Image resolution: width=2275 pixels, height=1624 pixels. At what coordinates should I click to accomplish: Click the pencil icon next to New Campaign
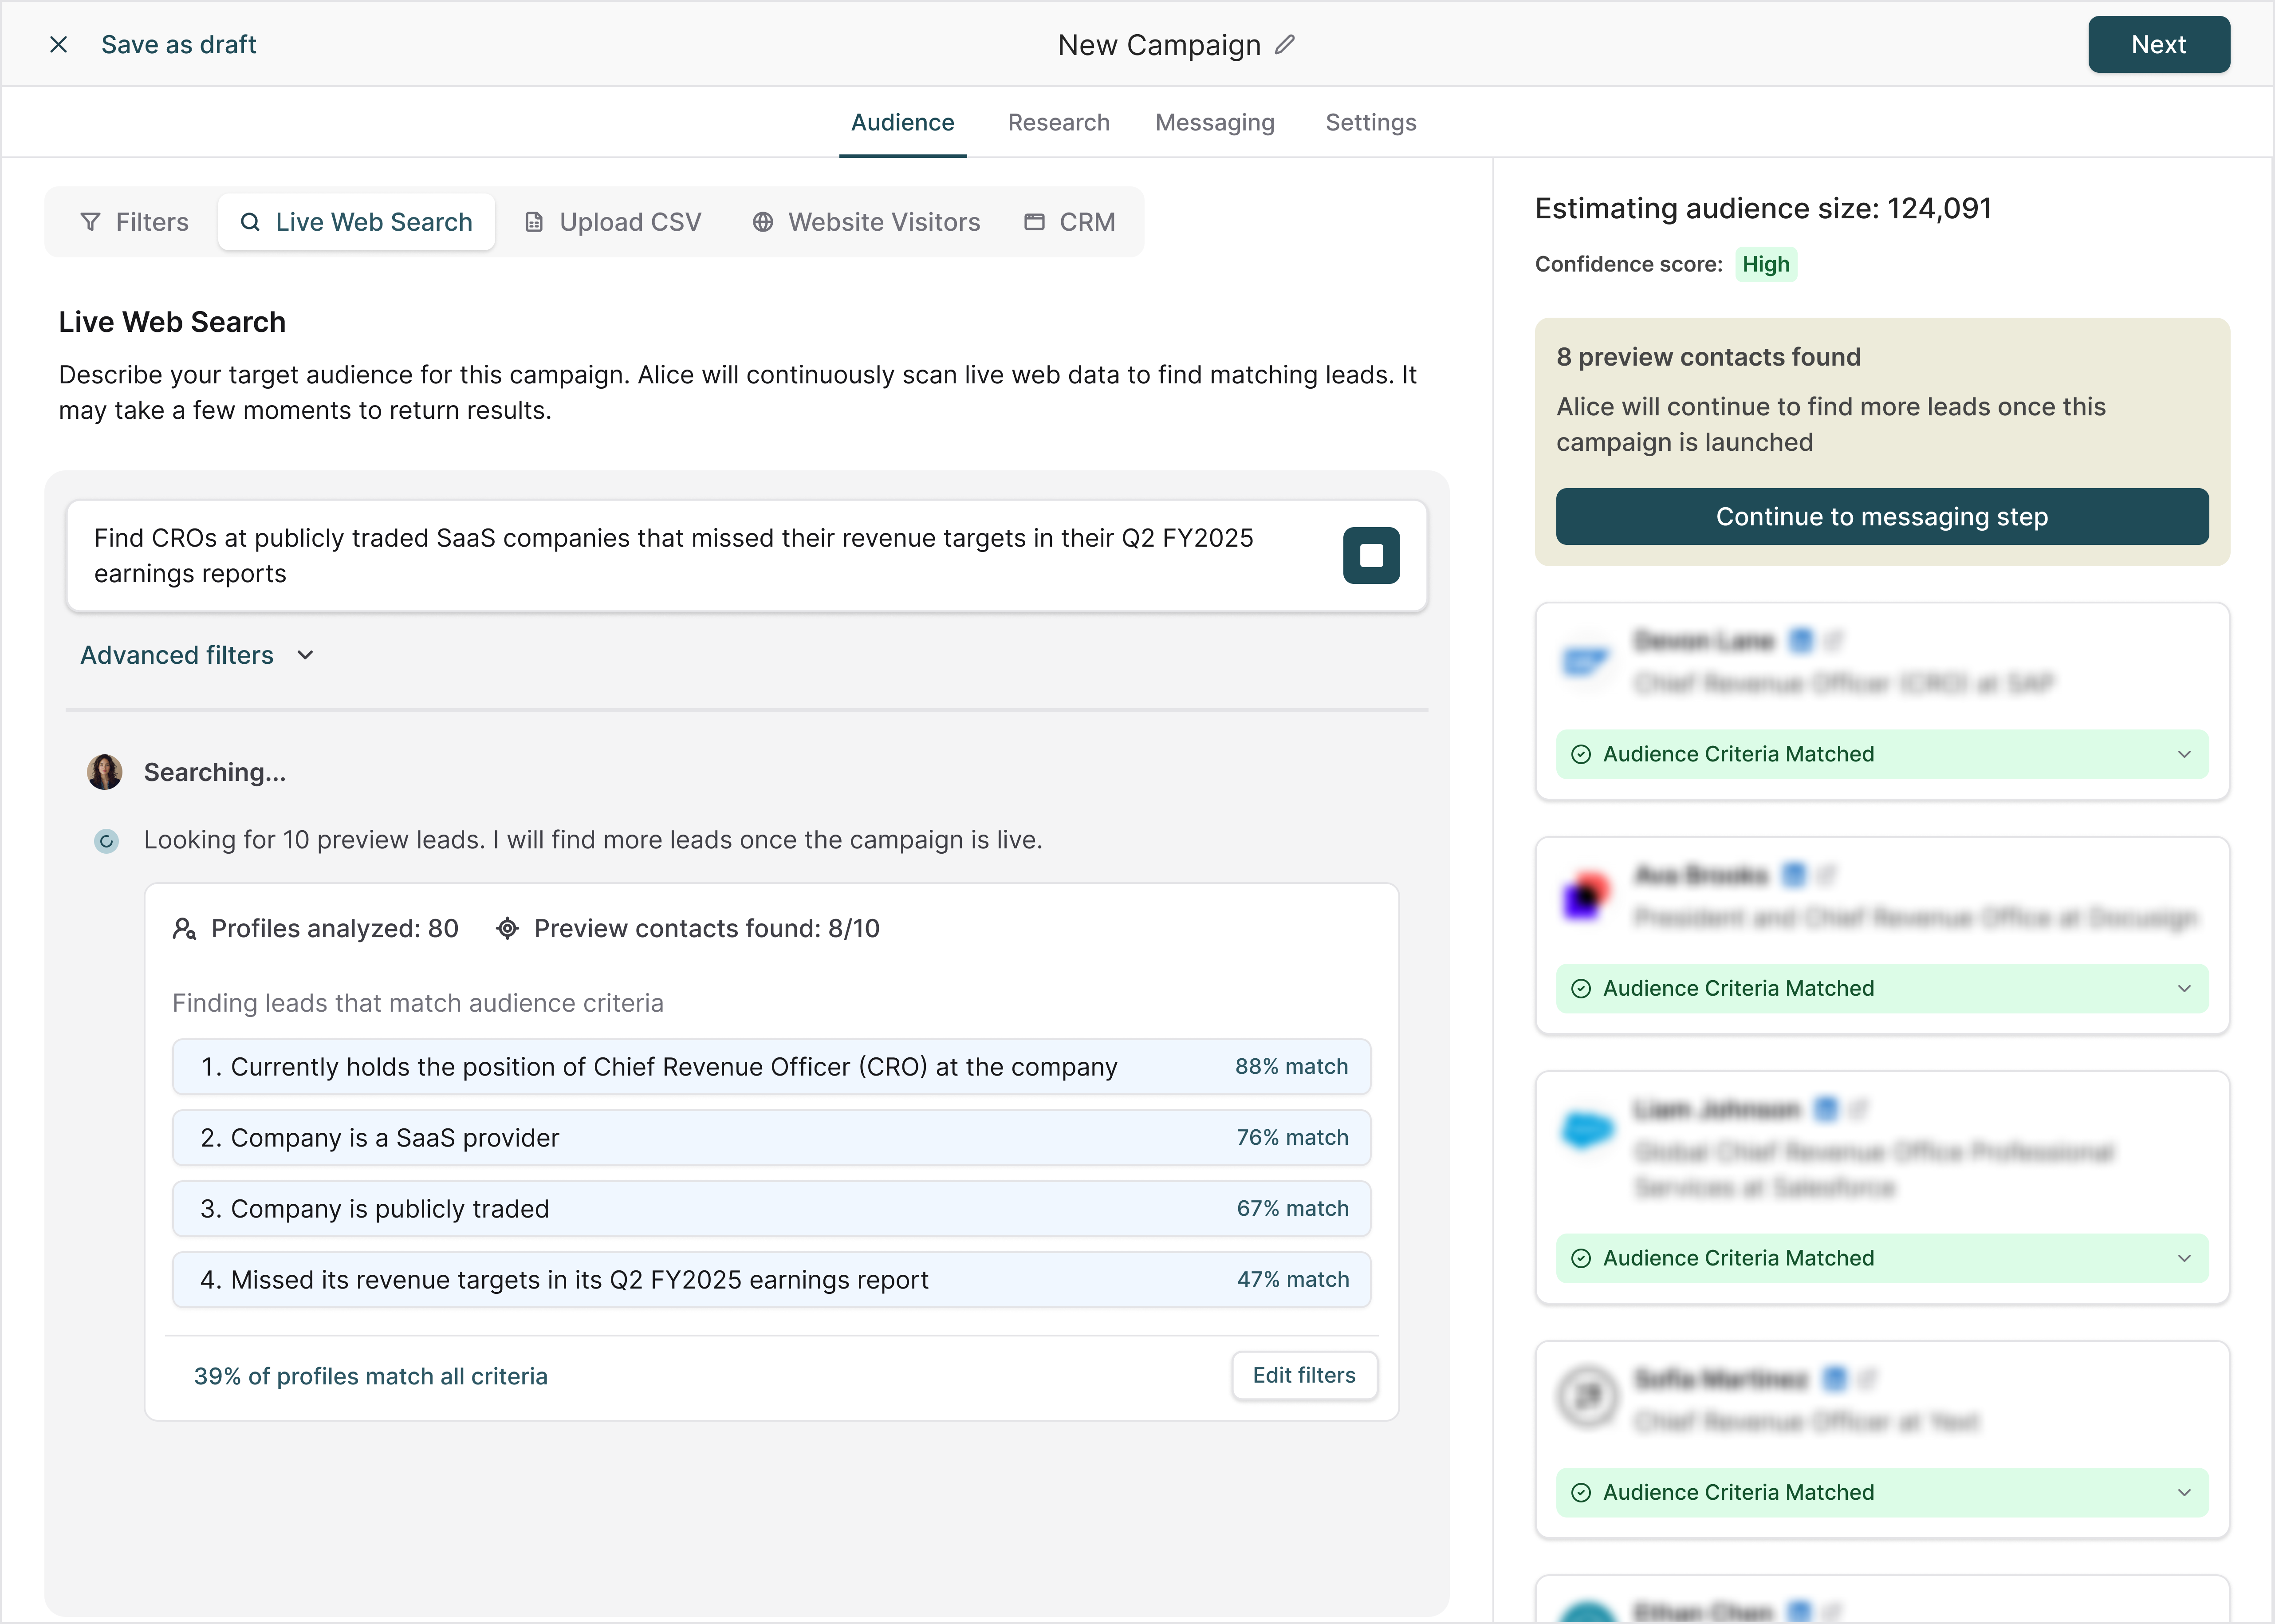1284,45
